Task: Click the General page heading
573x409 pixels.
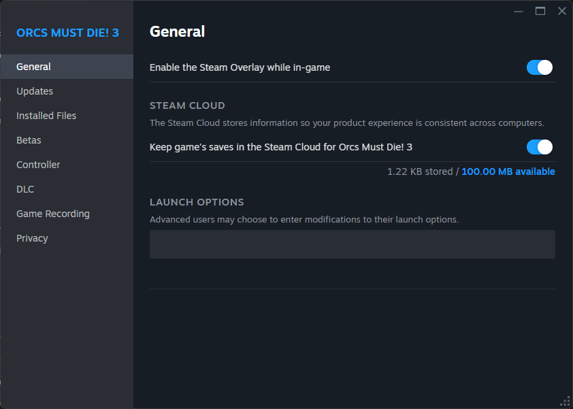Action: point(177,31)
